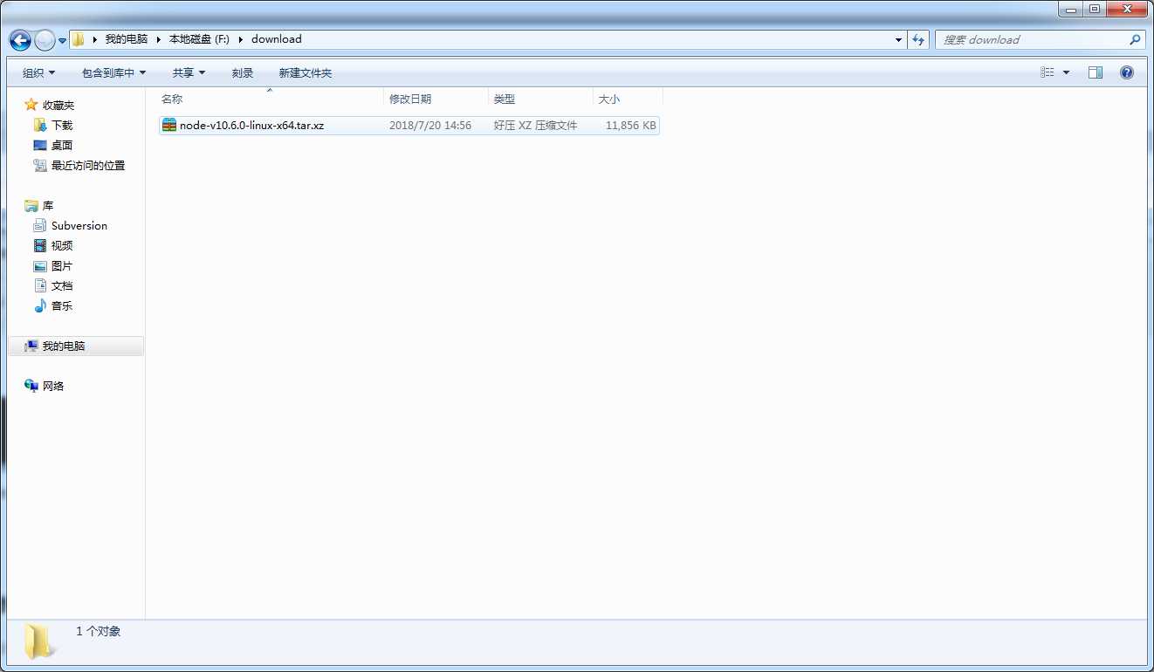Image resolution: width=1154 pixels, height=672 pixels.
Task: Click the 桌面 monitor icon
Action: click(40, 145)
